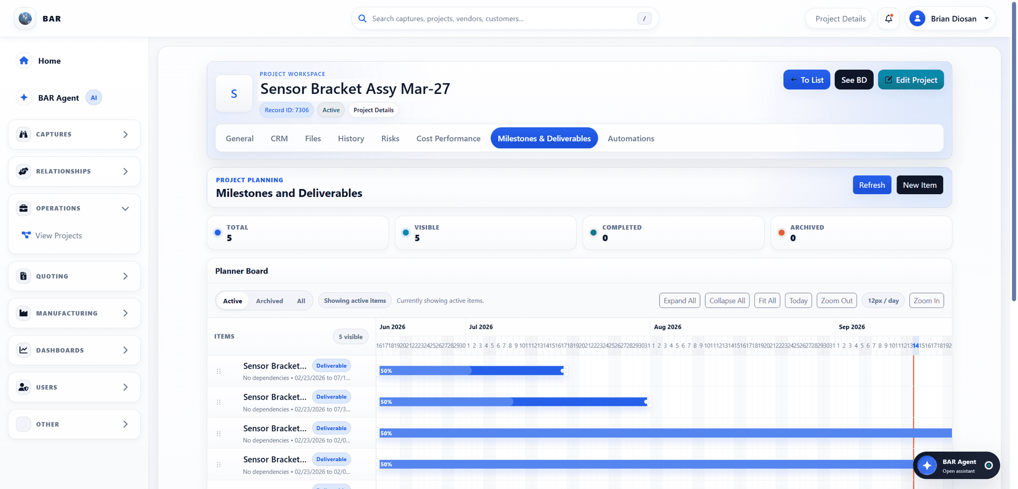Click the Dashboards chart icon
The image size is (1018, 489).
pyautogui.click(x=23, y=350)
